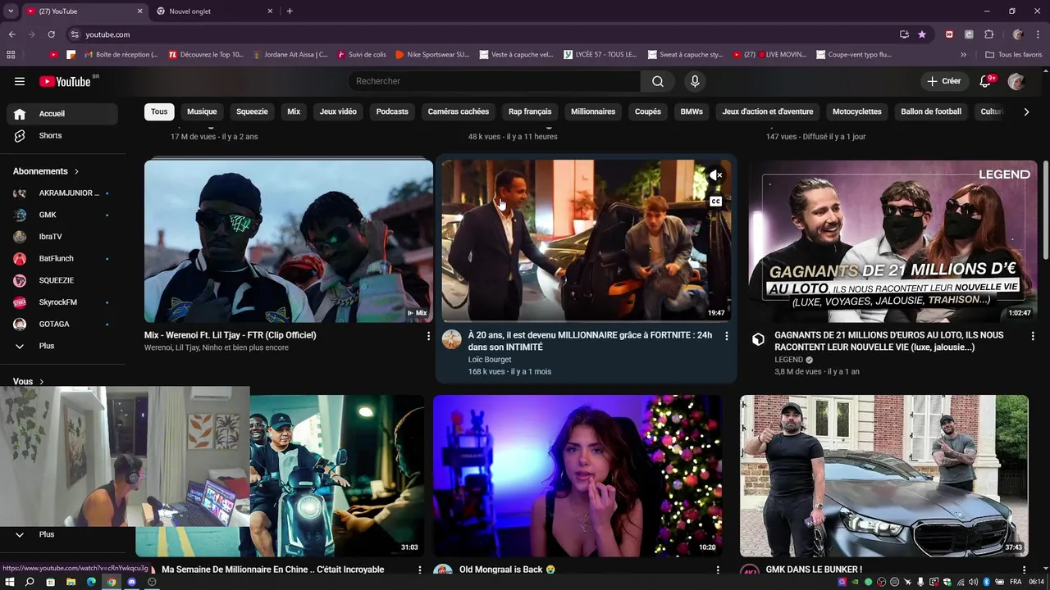
Task: Open a new browser tab
Action: pyautogui.click(x=290, y=11)
